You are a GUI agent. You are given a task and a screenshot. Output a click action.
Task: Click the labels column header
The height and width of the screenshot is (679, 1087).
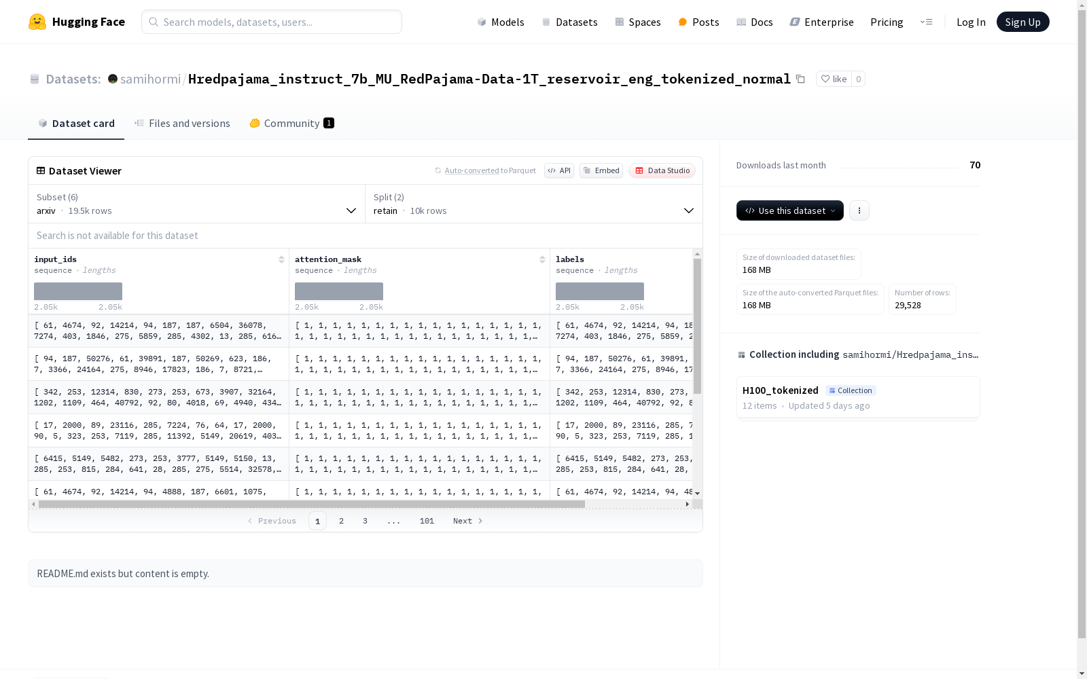[x=570, y=259]
